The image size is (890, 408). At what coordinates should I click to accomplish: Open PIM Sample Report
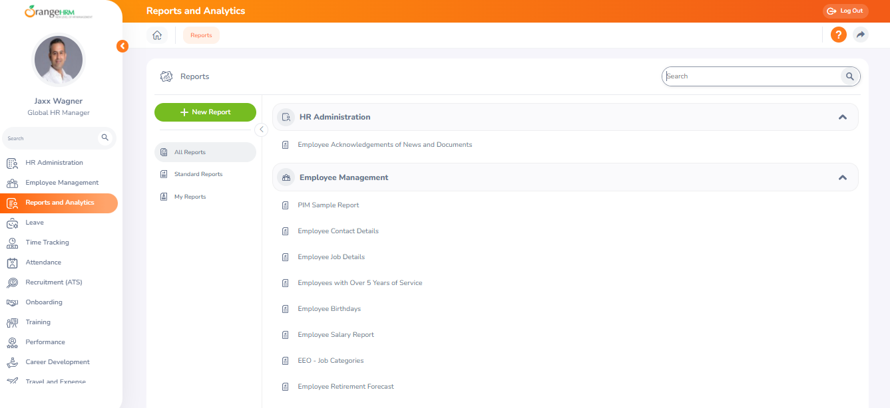point(328,205)
